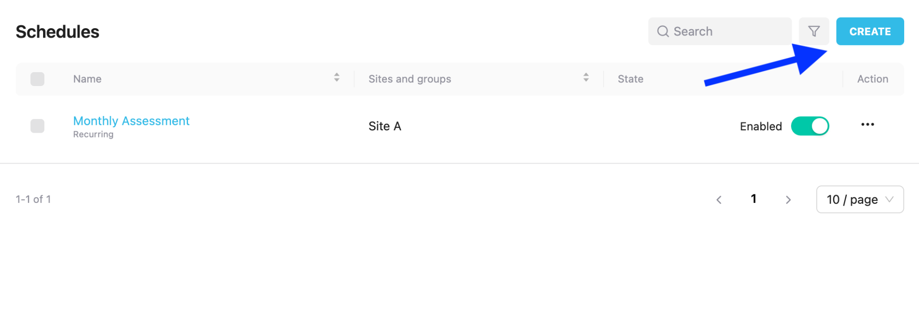Open the filter funnel icon
Screen dimensions: 919x323
point(814,31)
